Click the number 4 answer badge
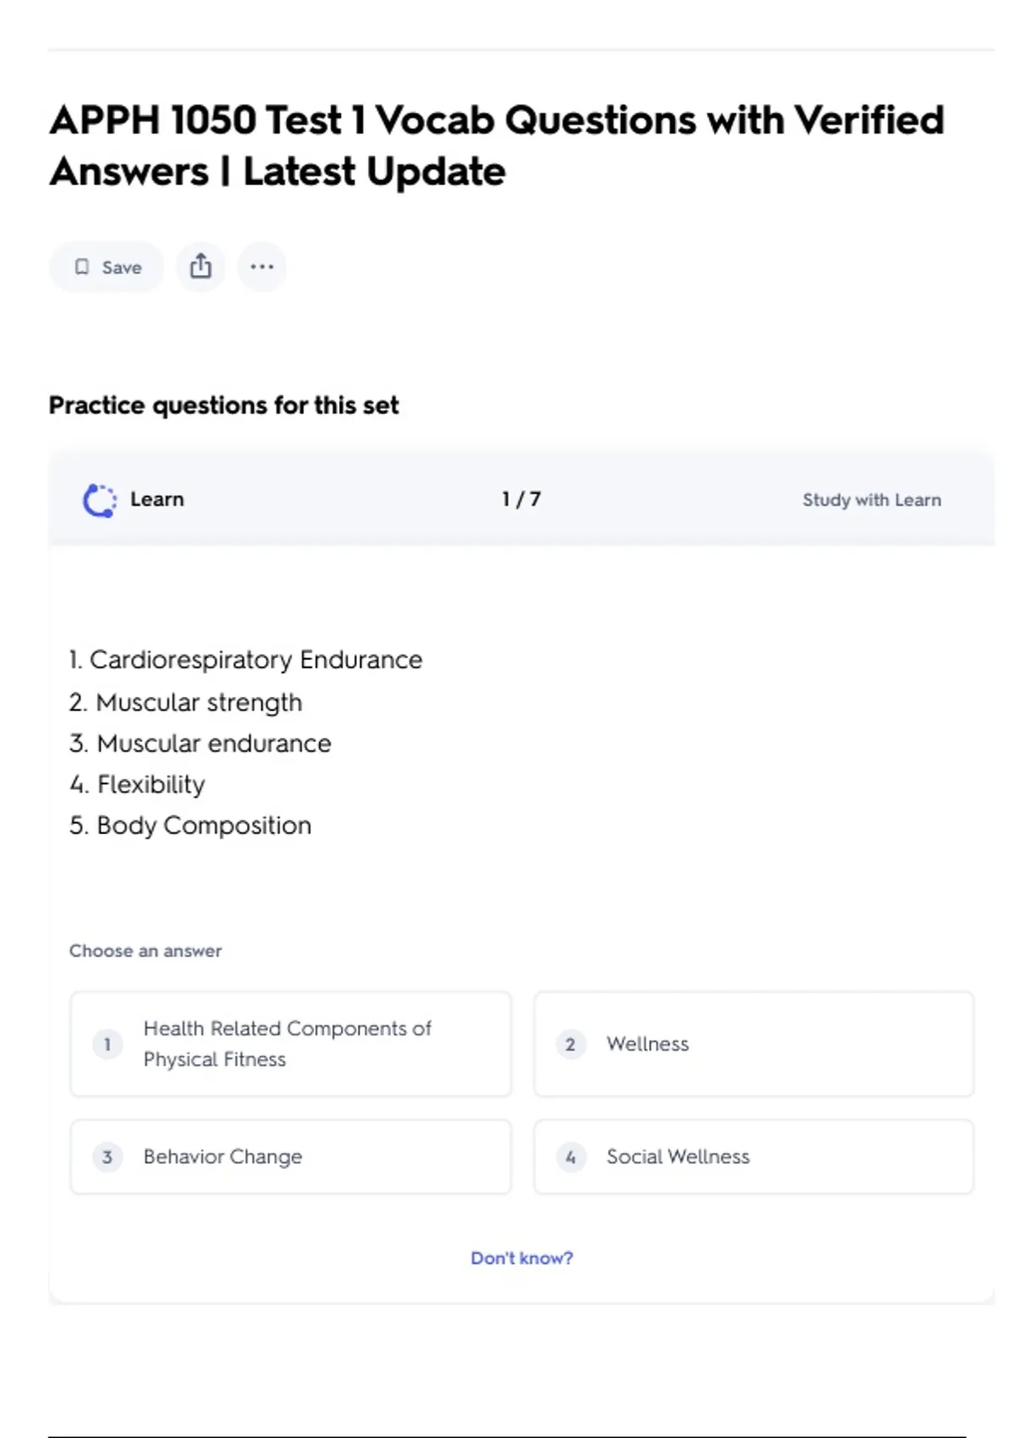 pos(570,1156)
